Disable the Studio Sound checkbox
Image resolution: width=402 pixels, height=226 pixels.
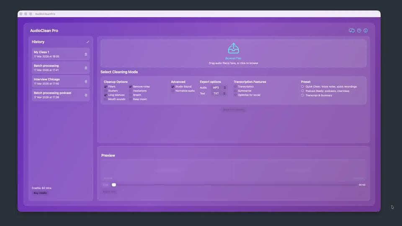[x=173, y=87]
